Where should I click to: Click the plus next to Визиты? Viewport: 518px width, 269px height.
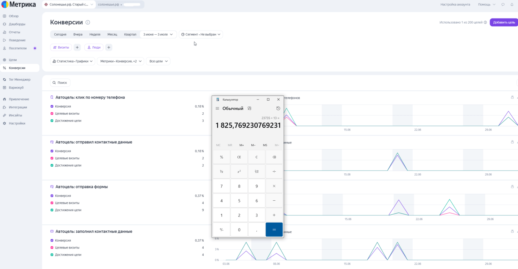tap(77, 47)
